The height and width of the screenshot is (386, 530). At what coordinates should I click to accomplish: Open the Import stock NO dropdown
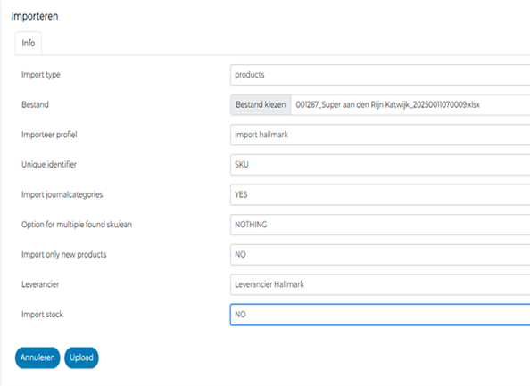tap(380, 315)
